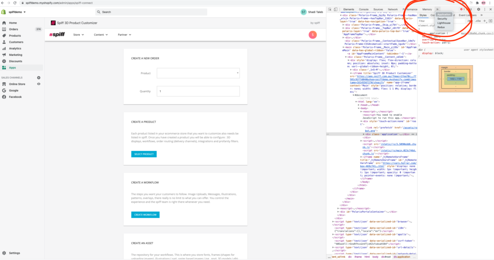
Task: Expand the Polaris-Frame__Skip div node
Action: coord(343,25)
